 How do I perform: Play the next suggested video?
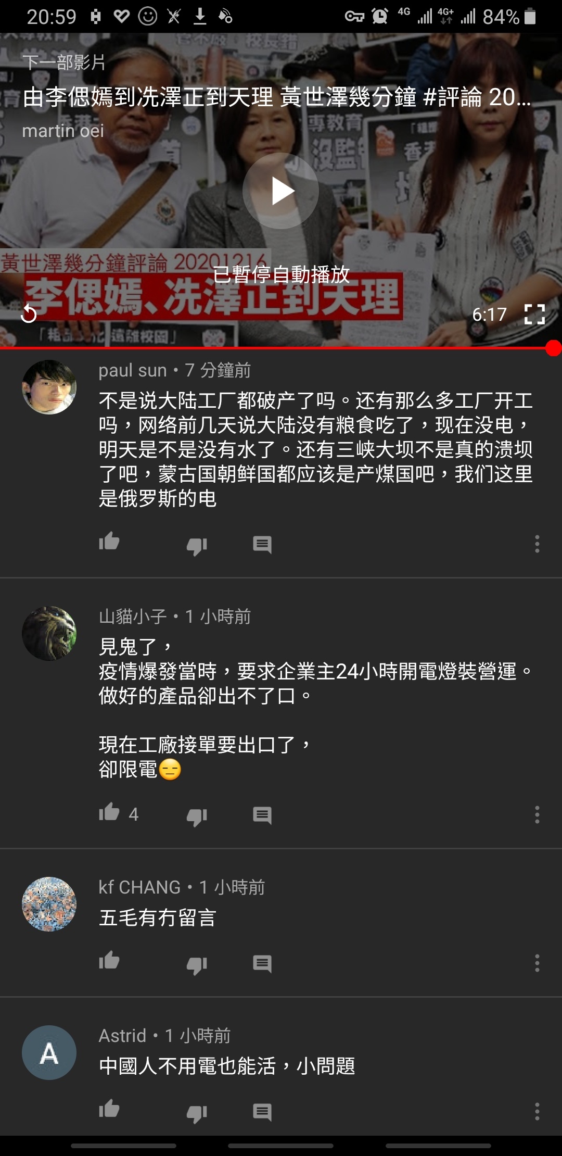pyautogui.click(x=281, y=191)
